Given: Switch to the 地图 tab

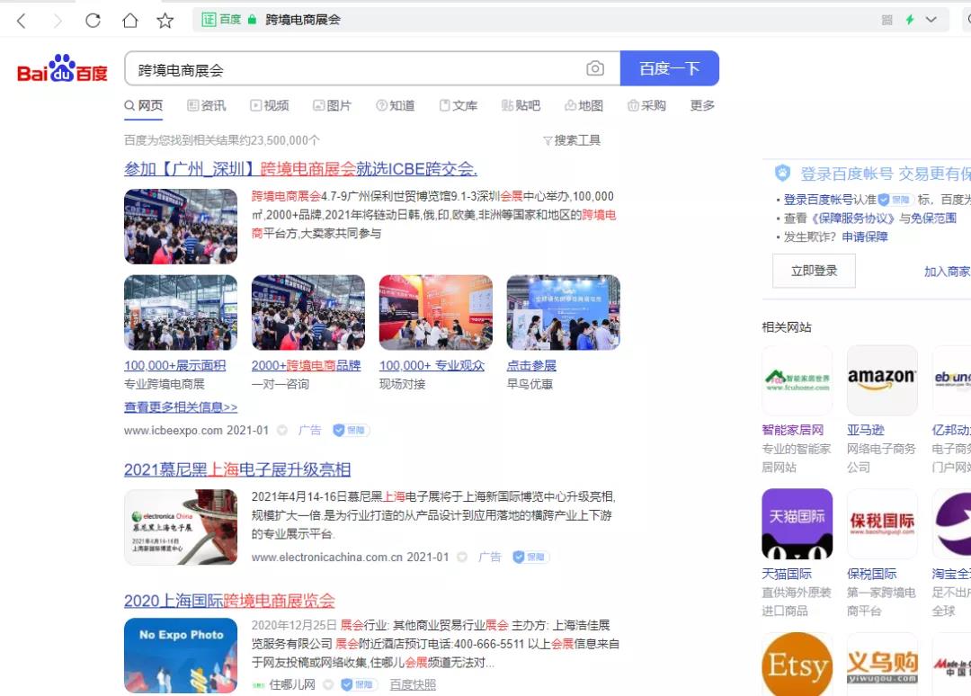Looking at the screenshot, I should (584, 106).
